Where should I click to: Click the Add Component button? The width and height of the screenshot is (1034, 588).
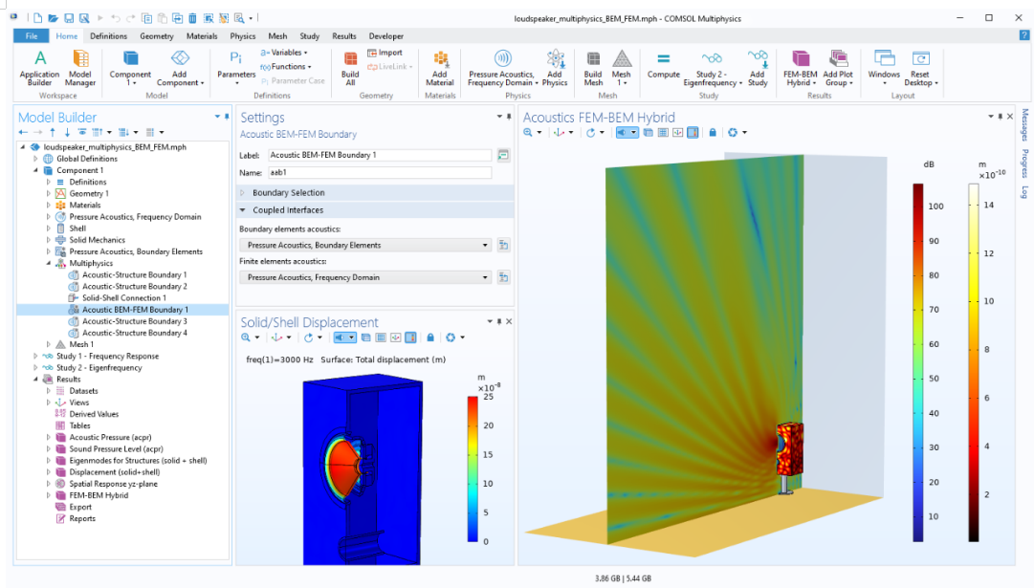point(180,68)
